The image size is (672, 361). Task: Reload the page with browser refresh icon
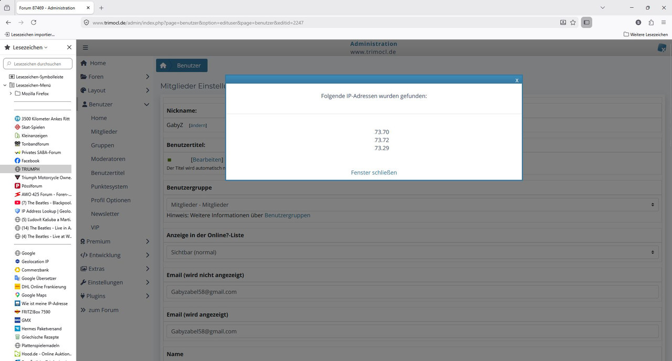coord(34,23)
